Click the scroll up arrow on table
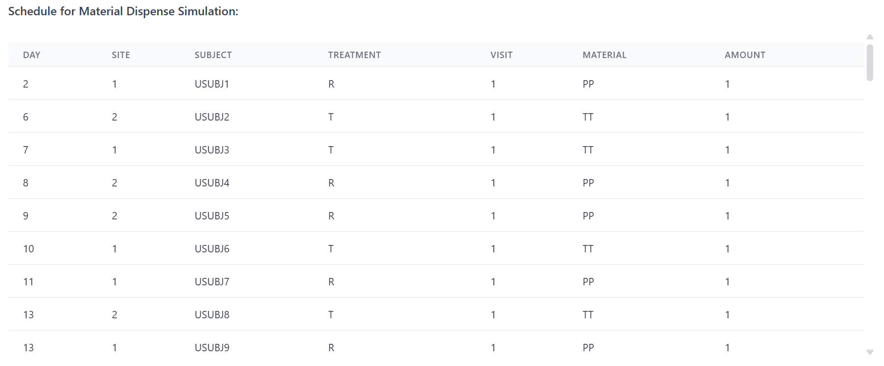 870,37
